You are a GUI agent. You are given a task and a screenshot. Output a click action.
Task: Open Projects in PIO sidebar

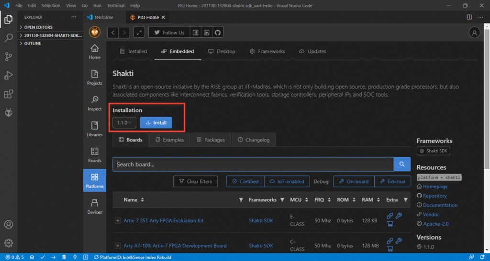(94, 78)
